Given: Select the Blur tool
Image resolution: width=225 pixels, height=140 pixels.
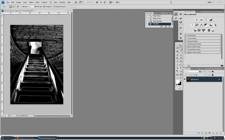Looking at the screenshot, I should pos(177,65).
